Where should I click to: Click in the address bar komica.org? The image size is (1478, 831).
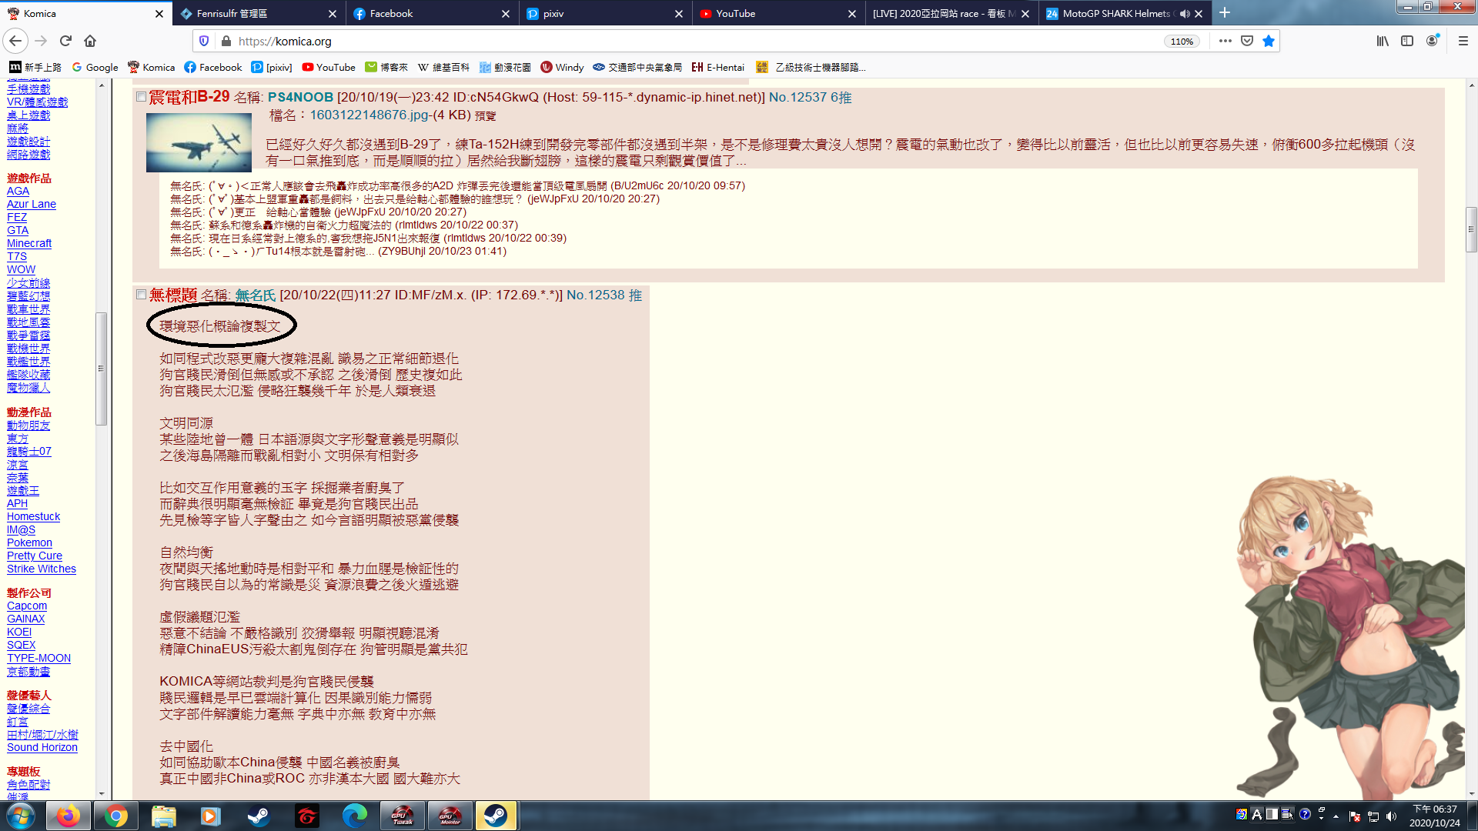(693, 41)
